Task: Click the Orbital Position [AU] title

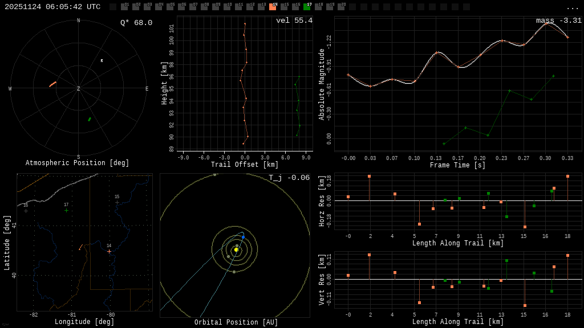Action: click(236, 322)
